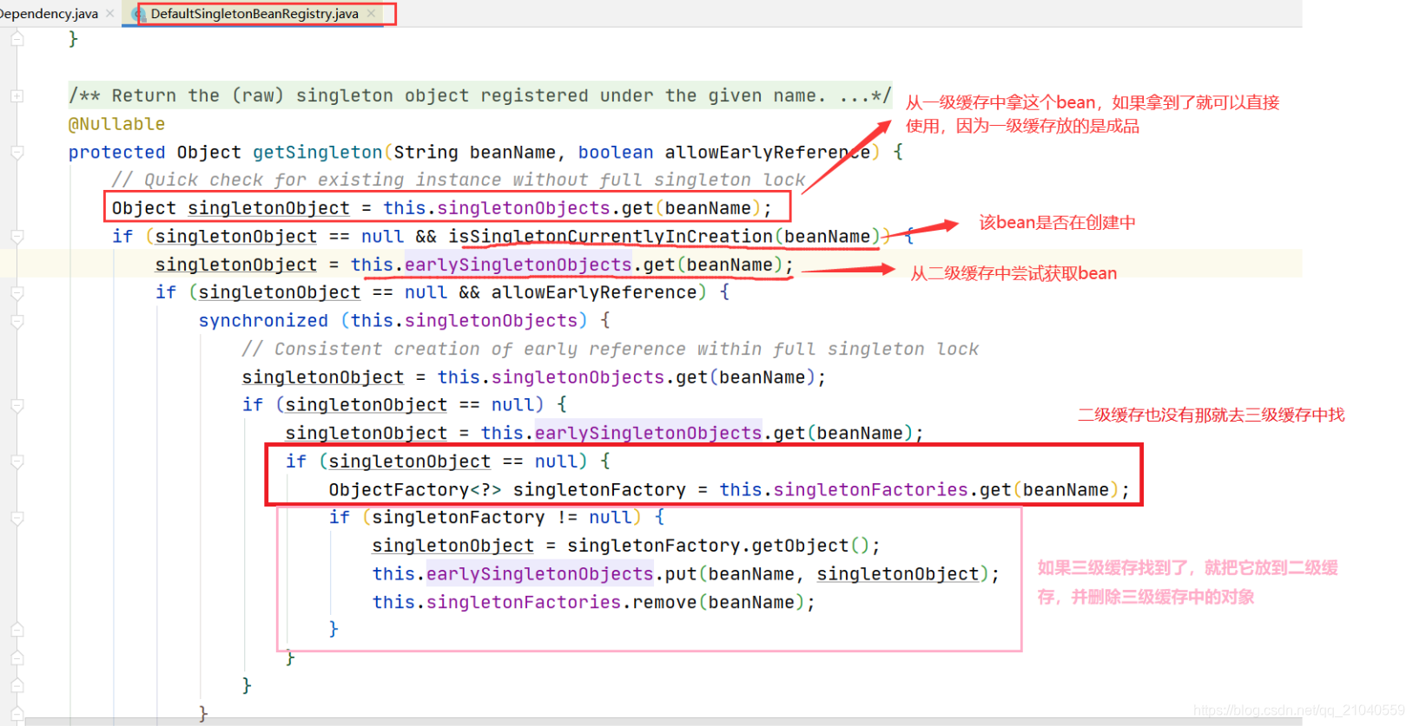Click the put call on earlySingletonObjects

click(681, 573)
